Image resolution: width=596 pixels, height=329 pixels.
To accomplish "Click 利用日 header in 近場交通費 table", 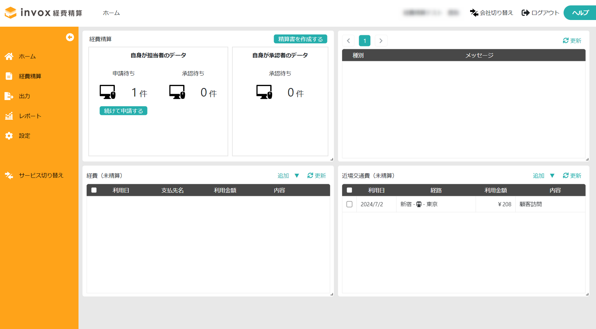I will (x=376, y=190).
